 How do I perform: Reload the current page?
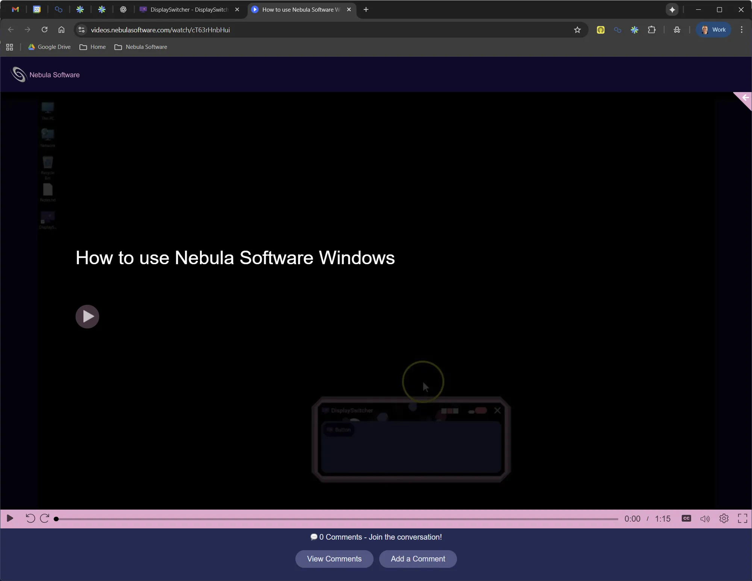[44, 30]
